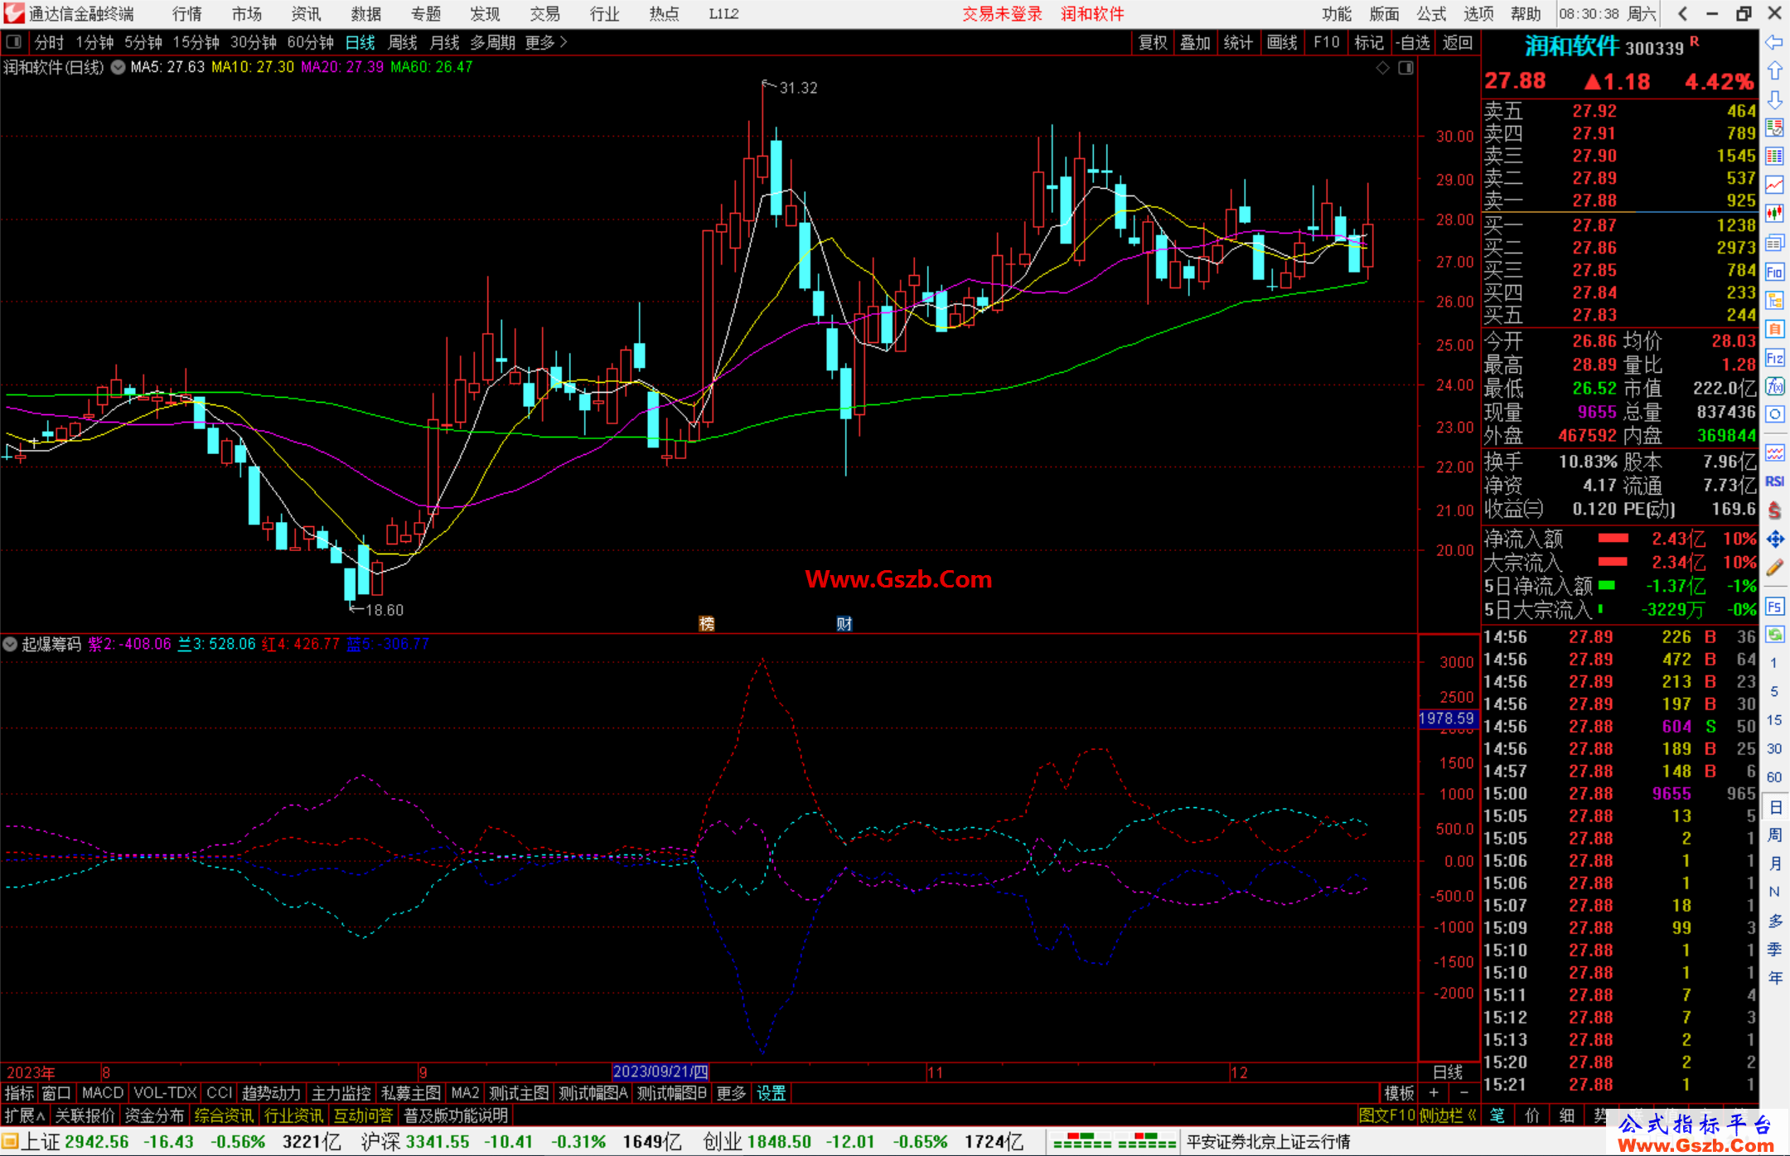Open the 叠加 overlay menu
The width and height of the screenshot is (1790, 1156).
point(1195,42)
